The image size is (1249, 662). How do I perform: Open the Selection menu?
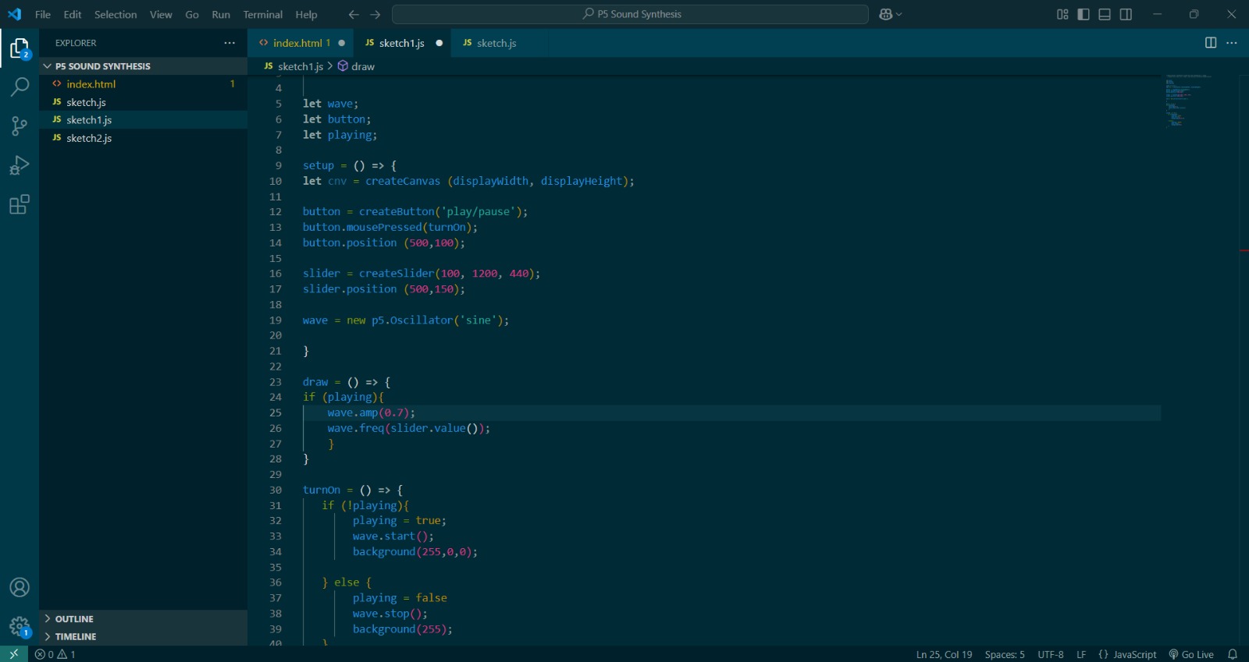(116, 14)
